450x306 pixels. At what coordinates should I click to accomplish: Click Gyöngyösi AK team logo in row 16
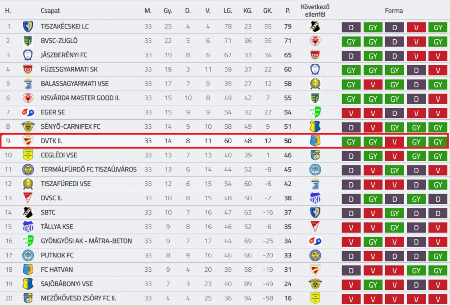[28, 241]
